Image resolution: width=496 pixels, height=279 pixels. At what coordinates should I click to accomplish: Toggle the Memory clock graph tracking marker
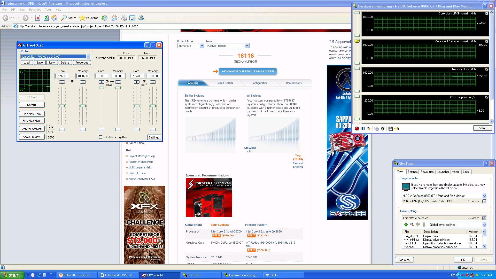[357, 68]
